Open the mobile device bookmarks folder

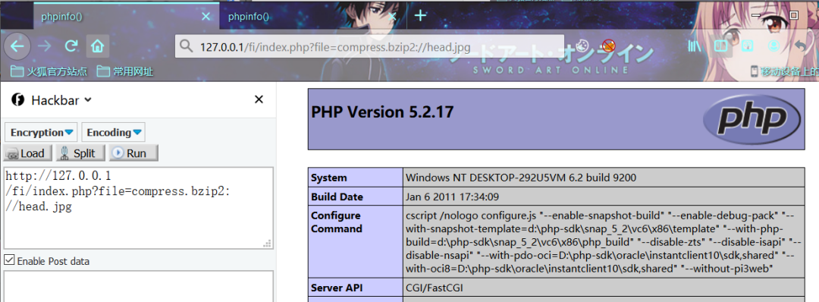click(784, 71)
